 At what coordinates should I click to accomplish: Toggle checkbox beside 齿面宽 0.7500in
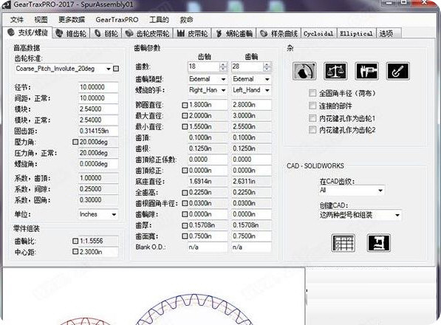pos(185,236)
